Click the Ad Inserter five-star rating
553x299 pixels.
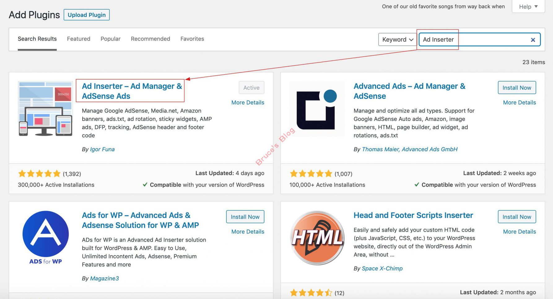tap(39, 174)
